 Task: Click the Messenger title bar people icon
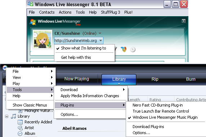(x=31, y=4)
